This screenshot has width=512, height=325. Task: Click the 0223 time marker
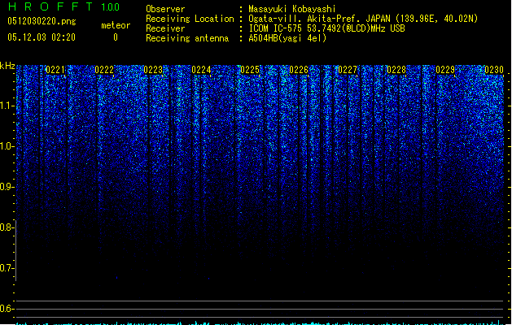click(x=153, y=70)
